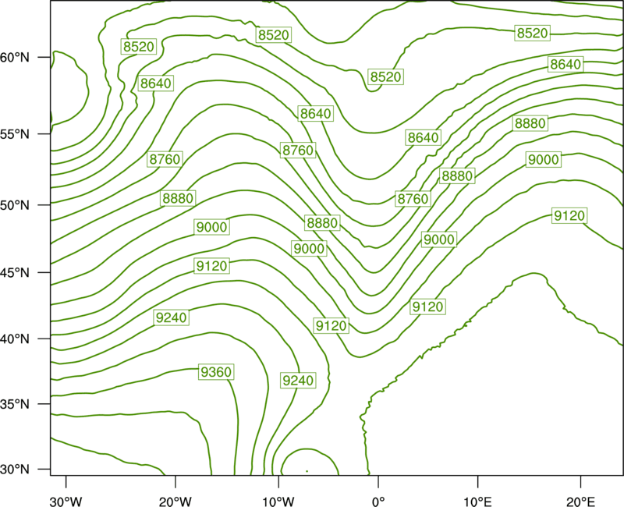Click the 10°W longitude axis label
Screen dimensions: 624x507
(x=278, y=502)
